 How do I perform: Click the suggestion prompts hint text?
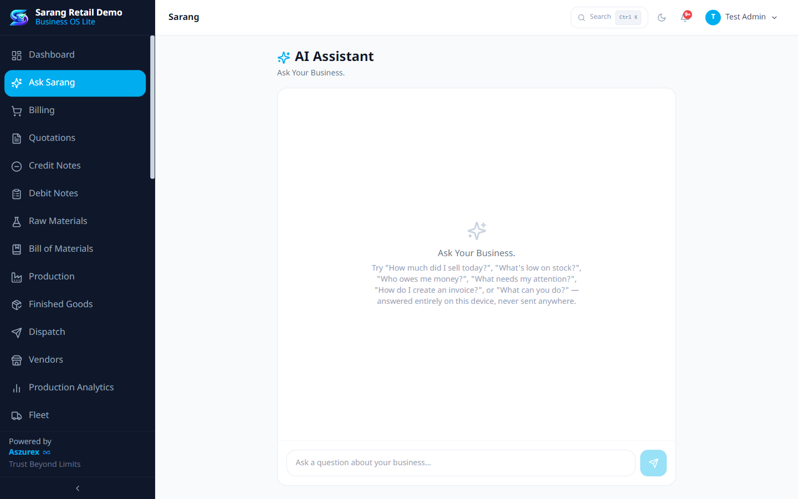point(477,284)
